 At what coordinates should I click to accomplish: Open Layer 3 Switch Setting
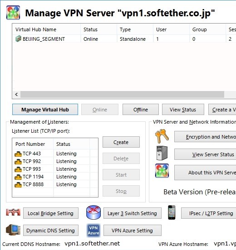133,213
